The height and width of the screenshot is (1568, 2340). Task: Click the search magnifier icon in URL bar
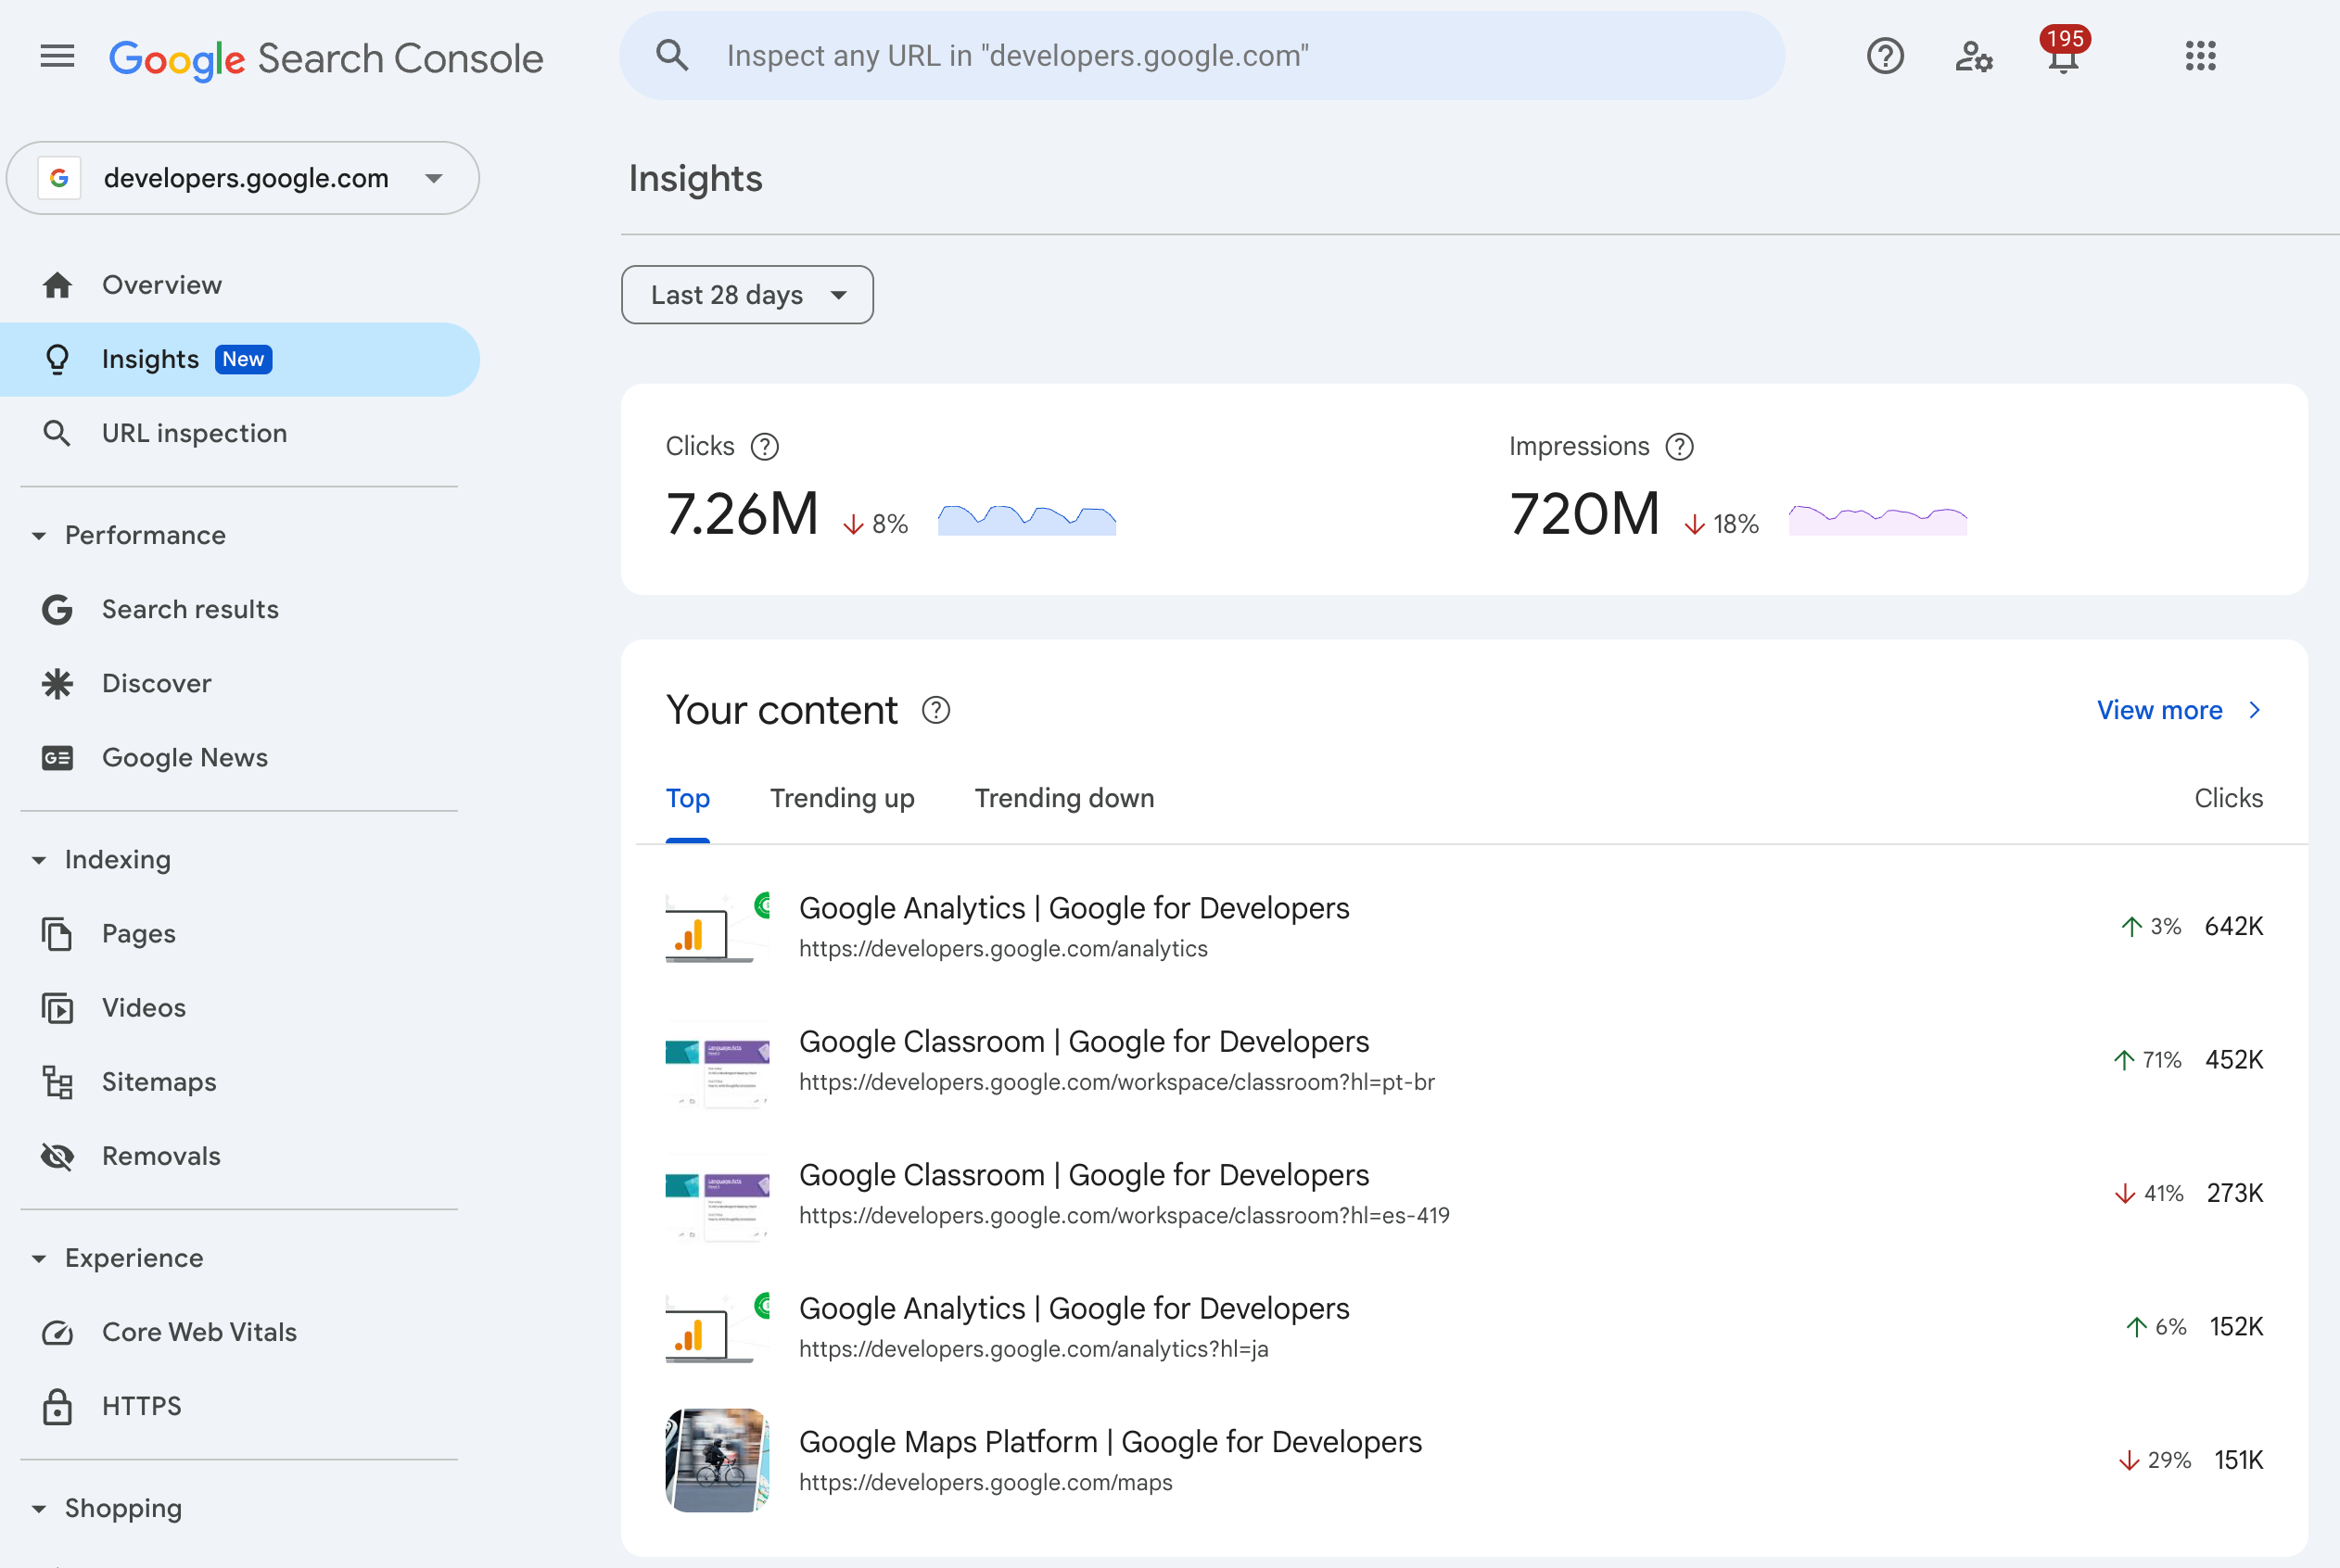(x=672, y=56)
